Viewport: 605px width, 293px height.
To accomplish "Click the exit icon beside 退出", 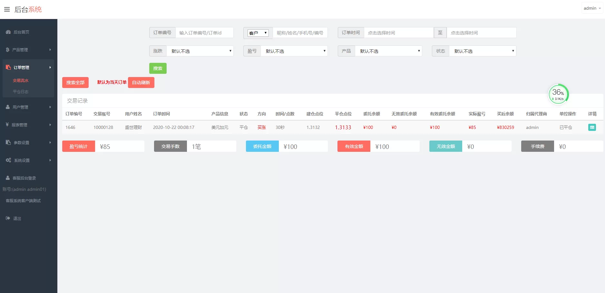I will [8, 218].
